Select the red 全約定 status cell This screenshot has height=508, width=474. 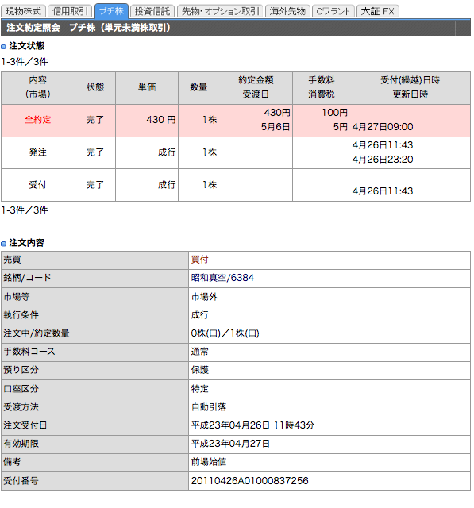[x=38, y=120]
